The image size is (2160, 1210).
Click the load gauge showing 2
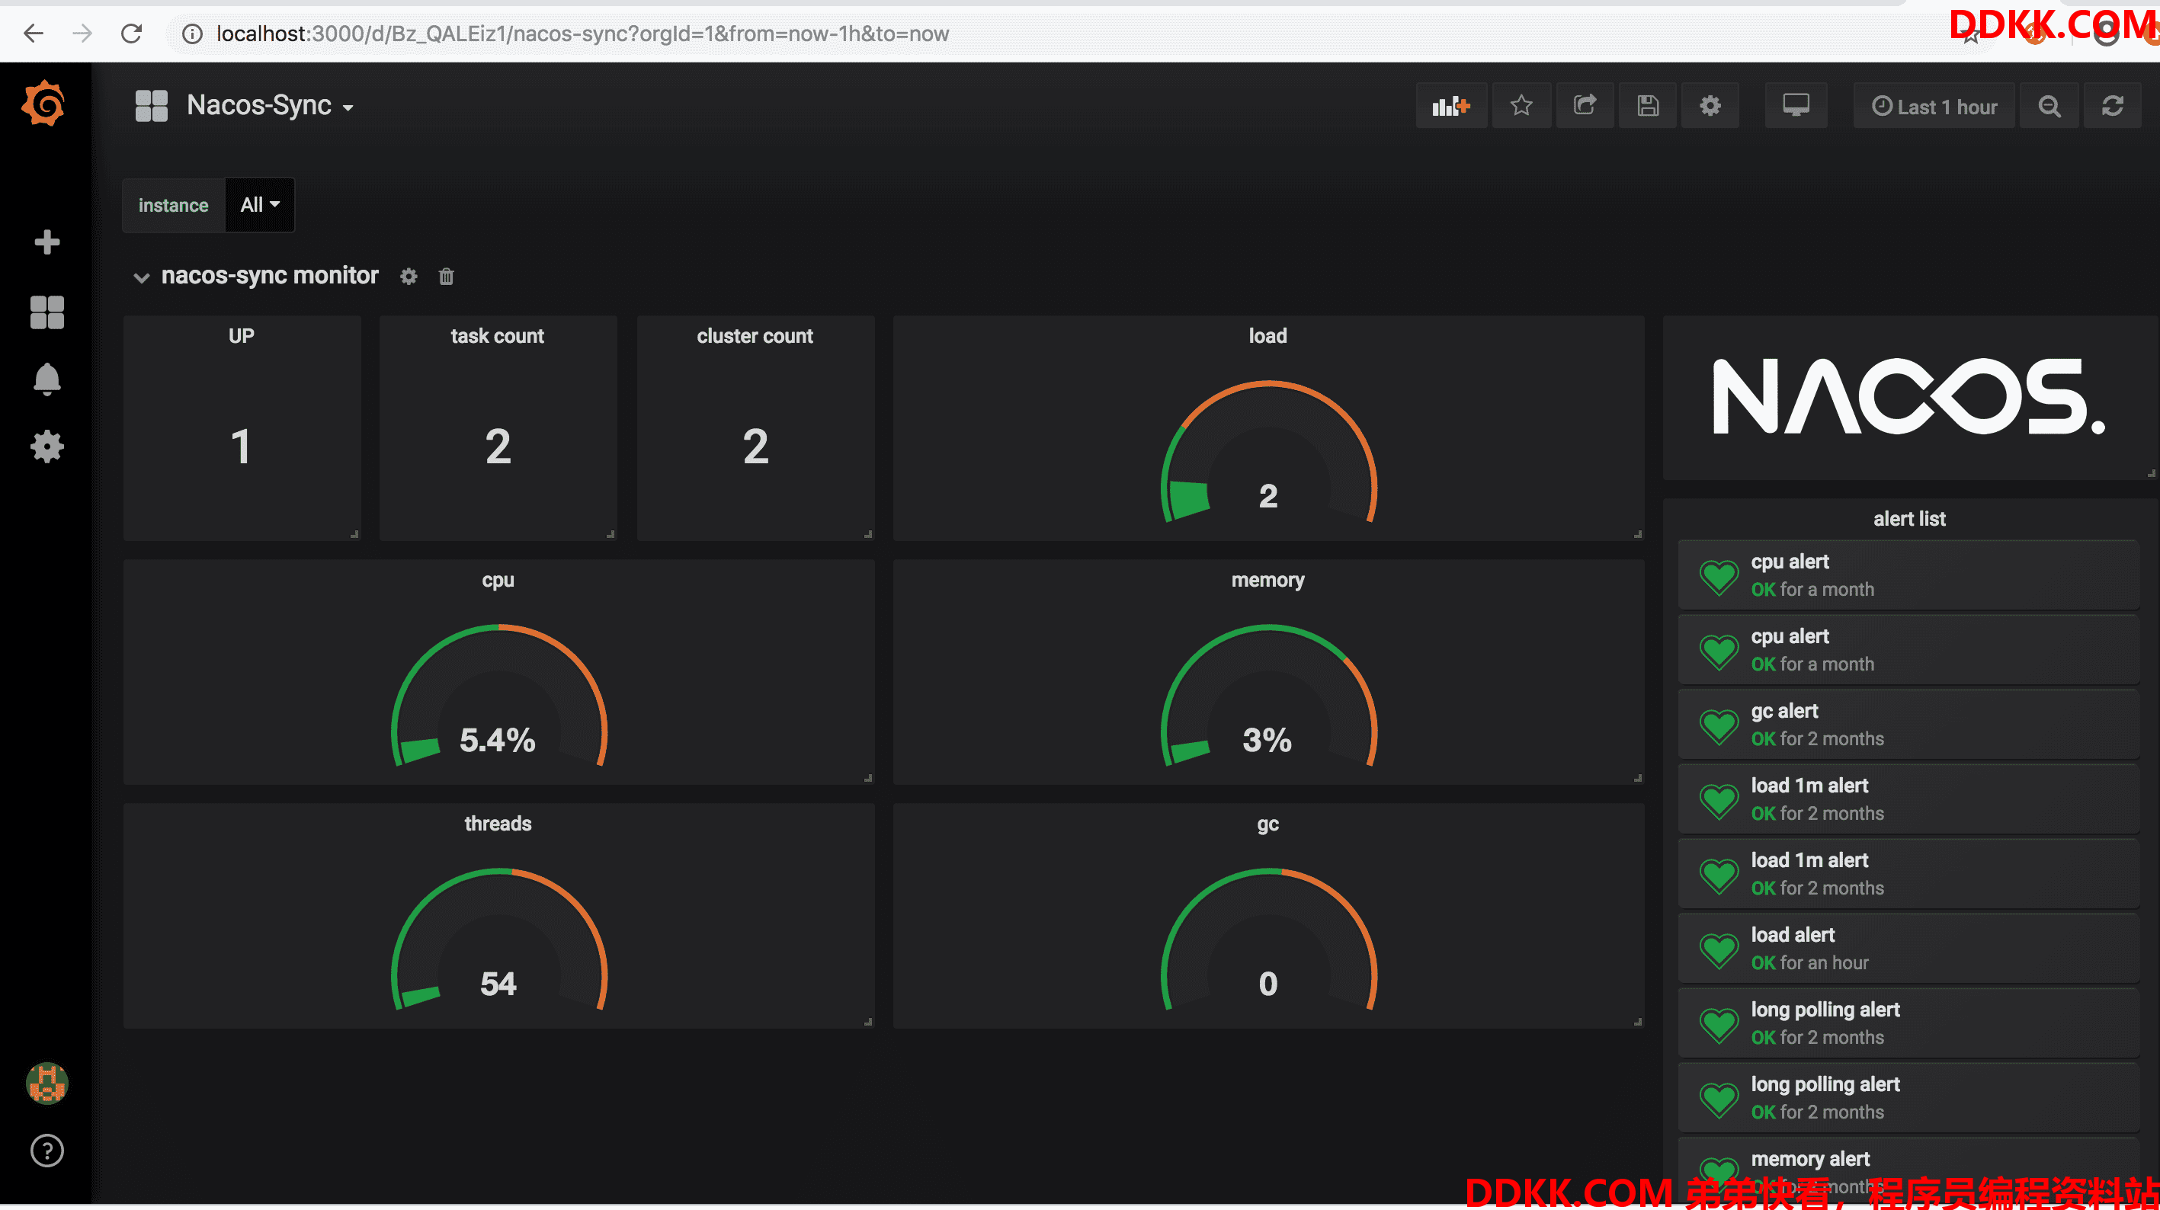(1269, 453)
